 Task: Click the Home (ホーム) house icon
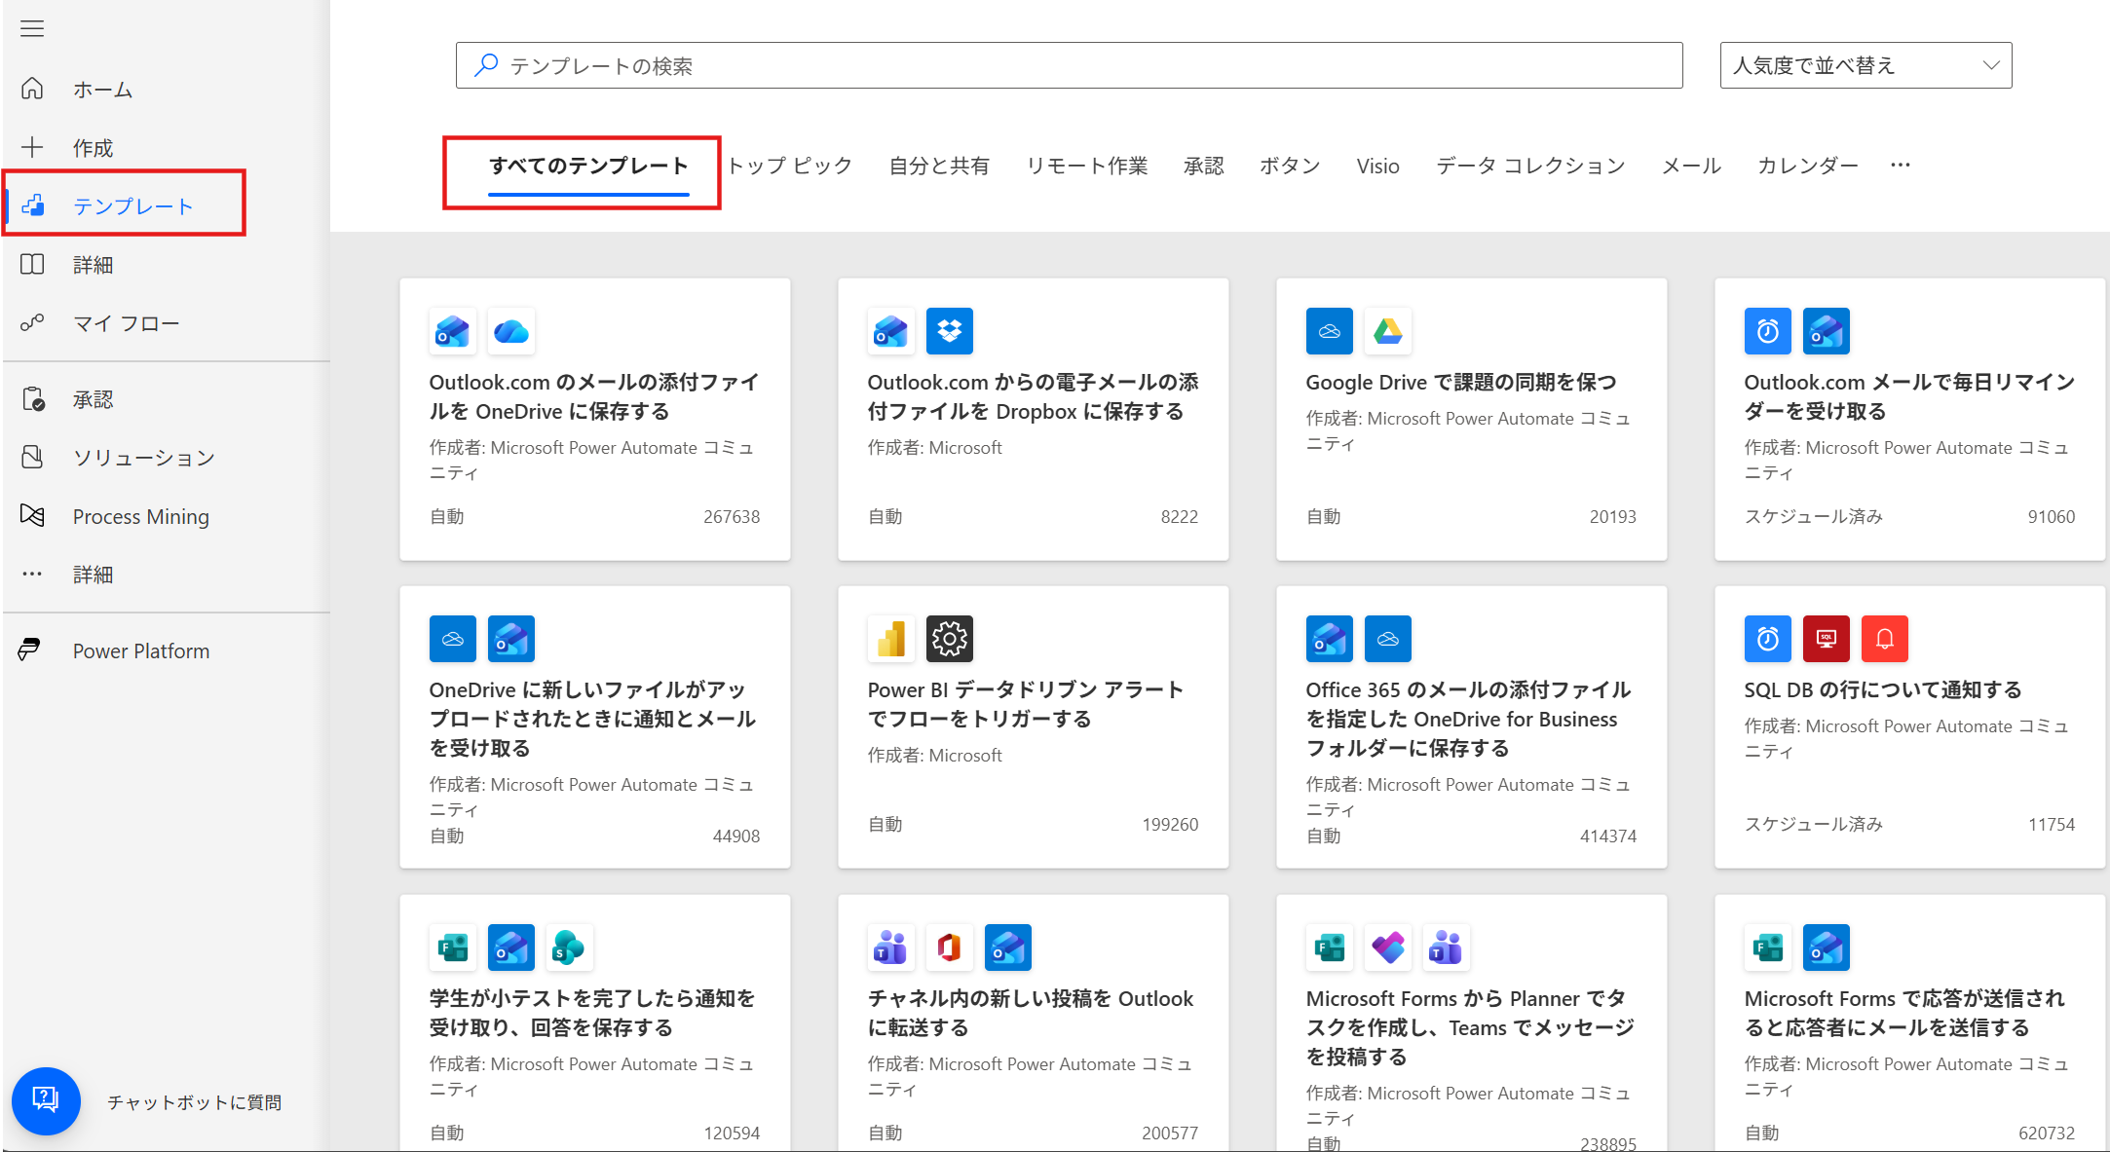coord(32,89)
